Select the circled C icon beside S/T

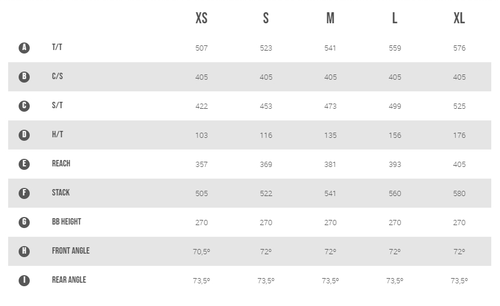(24, 106)
